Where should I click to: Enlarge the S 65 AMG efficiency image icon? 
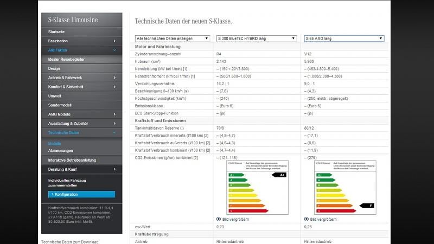pyautogui.click(x=307, y=219)
